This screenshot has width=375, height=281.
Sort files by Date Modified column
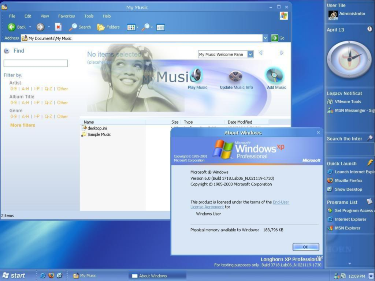(246, 122)
